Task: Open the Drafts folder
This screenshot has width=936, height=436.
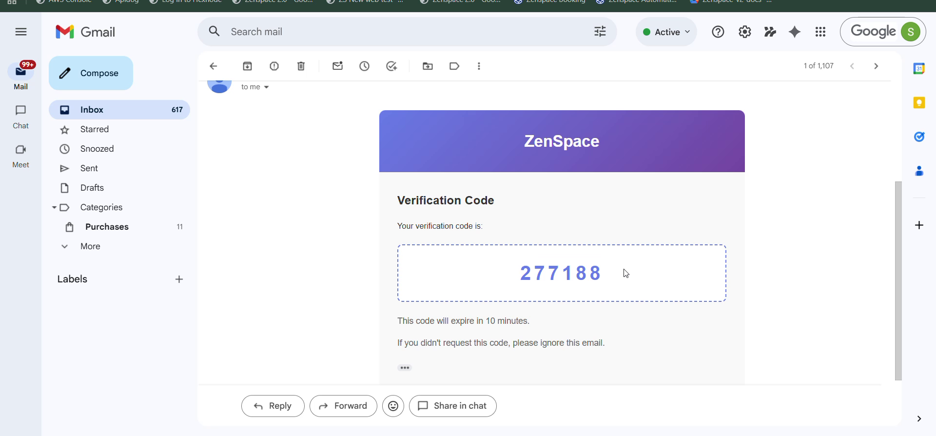Action: click(x=119, y=188)
